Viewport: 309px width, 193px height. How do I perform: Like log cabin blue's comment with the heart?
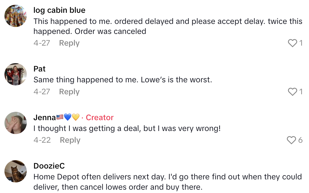click(292, 43)
